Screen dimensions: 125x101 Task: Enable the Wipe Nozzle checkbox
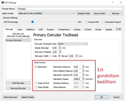tap(36, 87)
